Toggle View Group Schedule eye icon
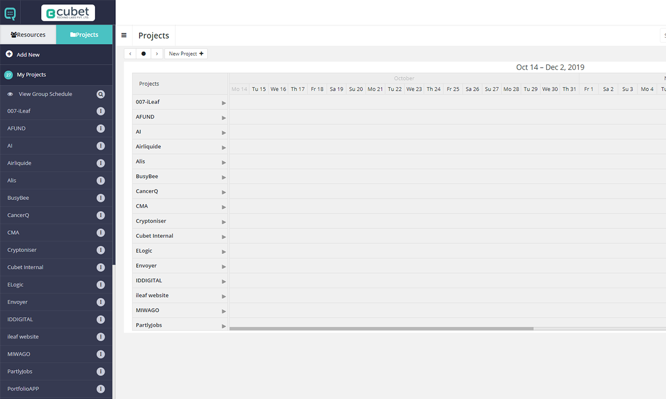This screenshot has height=399, width=666. point(10,94)
